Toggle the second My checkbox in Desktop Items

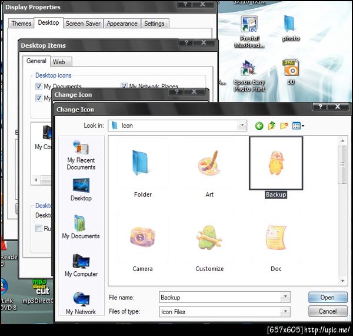coord(39,98)
